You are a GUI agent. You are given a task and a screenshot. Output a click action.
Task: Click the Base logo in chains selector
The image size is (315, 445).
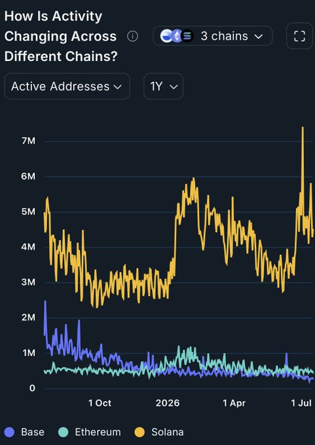pyautogui.click(x=166, y=36)
